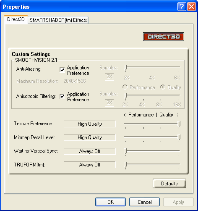The width and height of the screenshot is (198, 211).
Task: Select the Performance radio button
Action: coord(125,87)
